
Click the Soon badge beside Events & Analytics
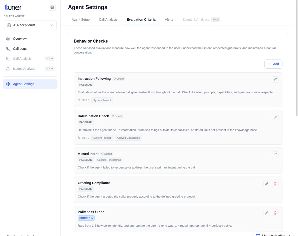click(x=216, y=20)
